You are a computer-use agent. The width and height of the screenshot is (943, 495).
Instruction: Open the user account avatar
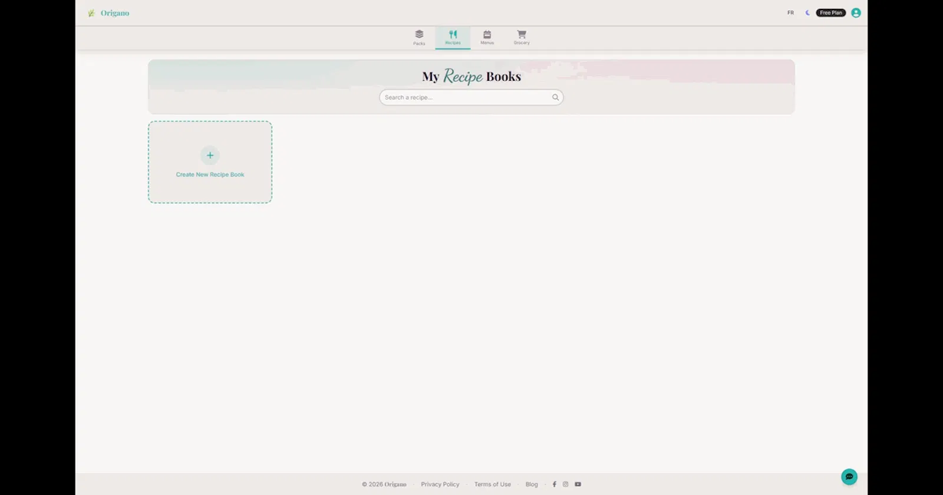[856, 13]
